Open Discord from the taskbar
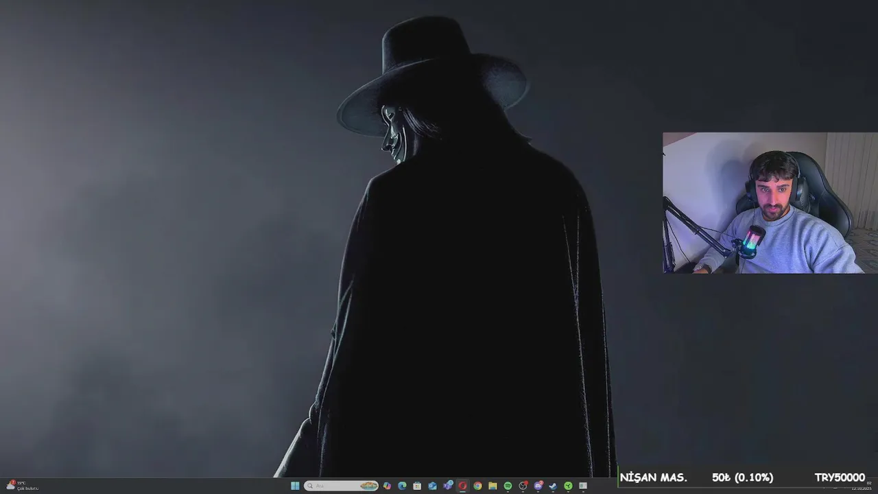 tap(538, 486)
